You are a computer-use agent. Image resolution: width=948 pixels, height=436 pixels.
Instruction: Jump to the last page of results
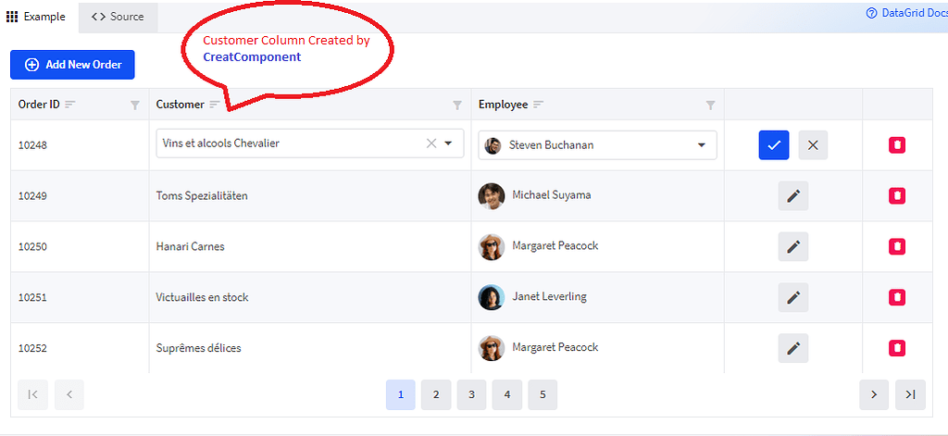911,395
